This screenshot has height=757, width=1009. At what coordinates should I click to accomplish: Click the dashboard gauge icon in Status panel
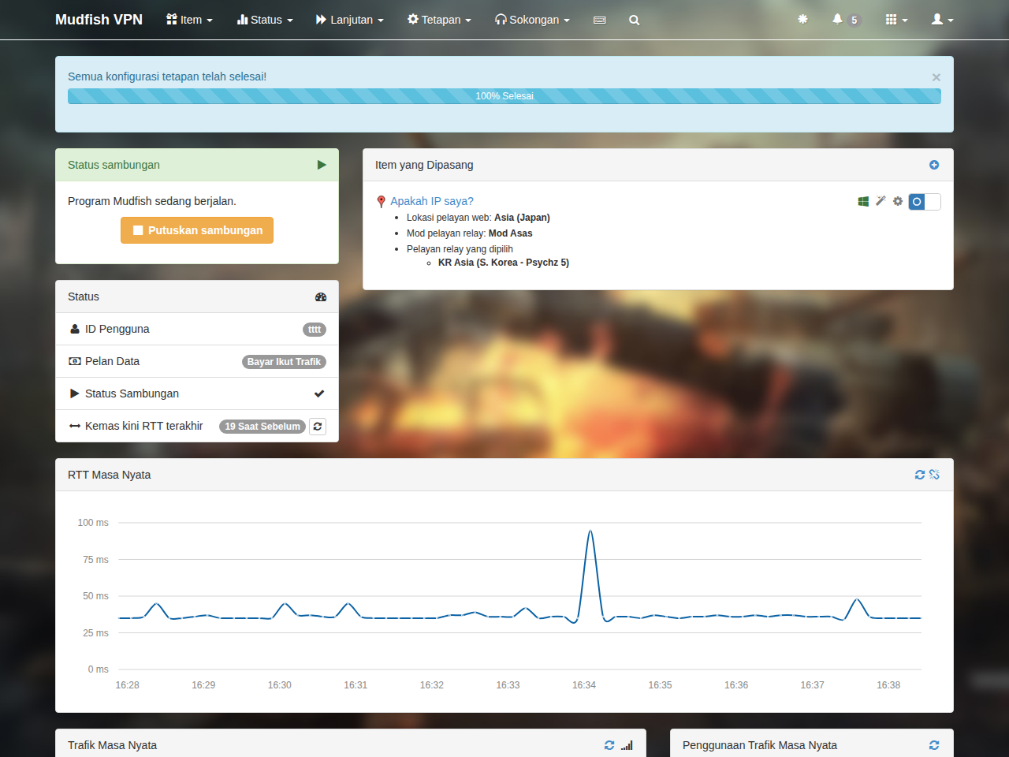click(x=321, y=297)
